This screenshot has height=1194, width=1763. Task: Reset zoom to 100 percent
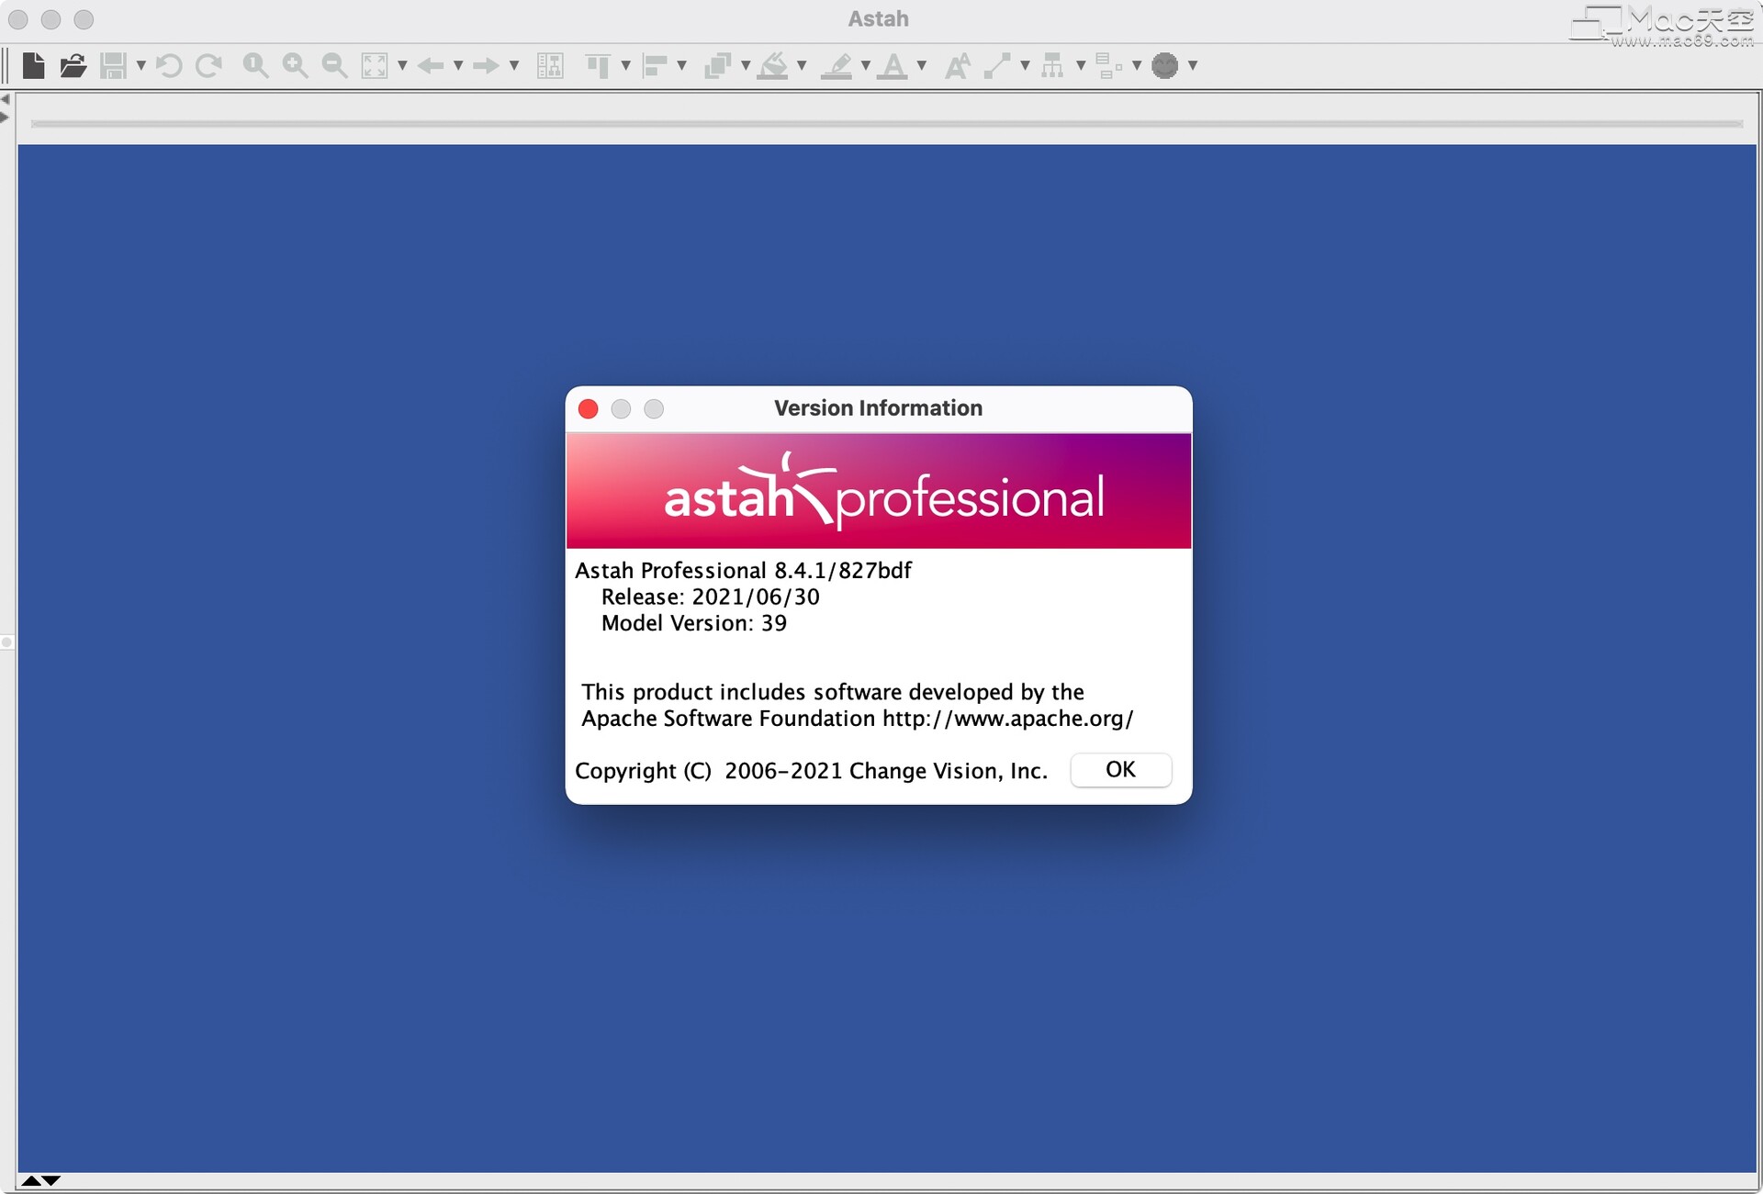255,65
